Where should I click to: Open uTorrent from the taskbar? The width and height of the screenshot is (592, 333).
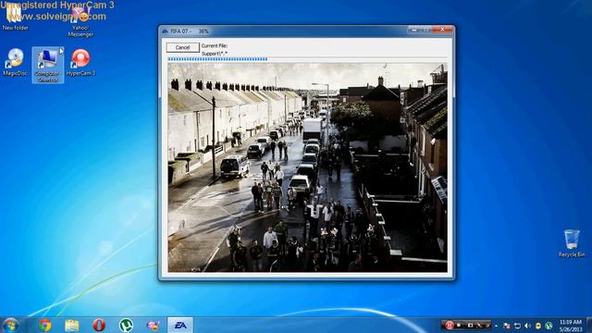point(126,325)
